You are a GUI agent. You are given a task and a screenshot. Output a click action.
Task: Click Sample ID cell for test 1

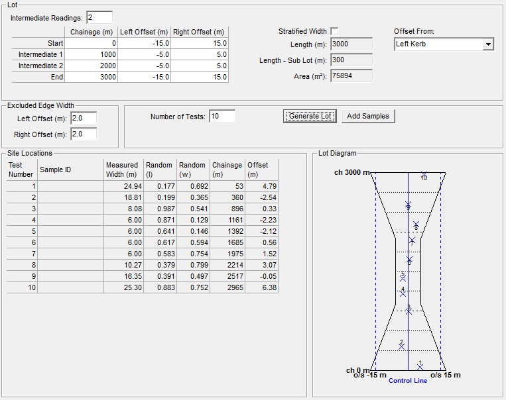pos(70,186)
